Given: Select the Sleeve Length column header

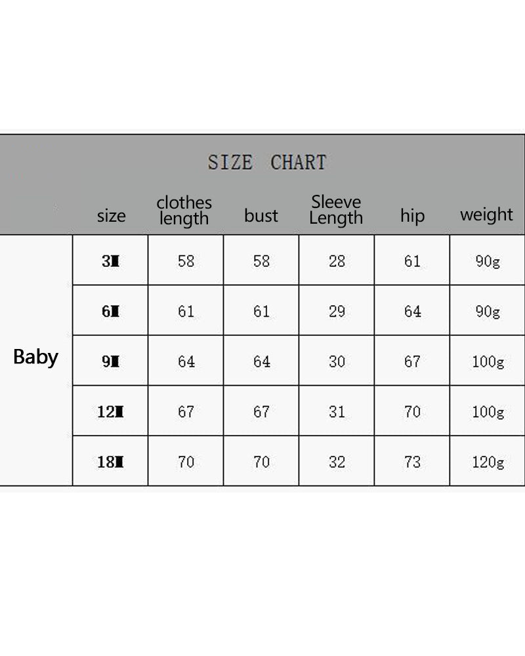Looking at the screenshot, I should (336, 210).
